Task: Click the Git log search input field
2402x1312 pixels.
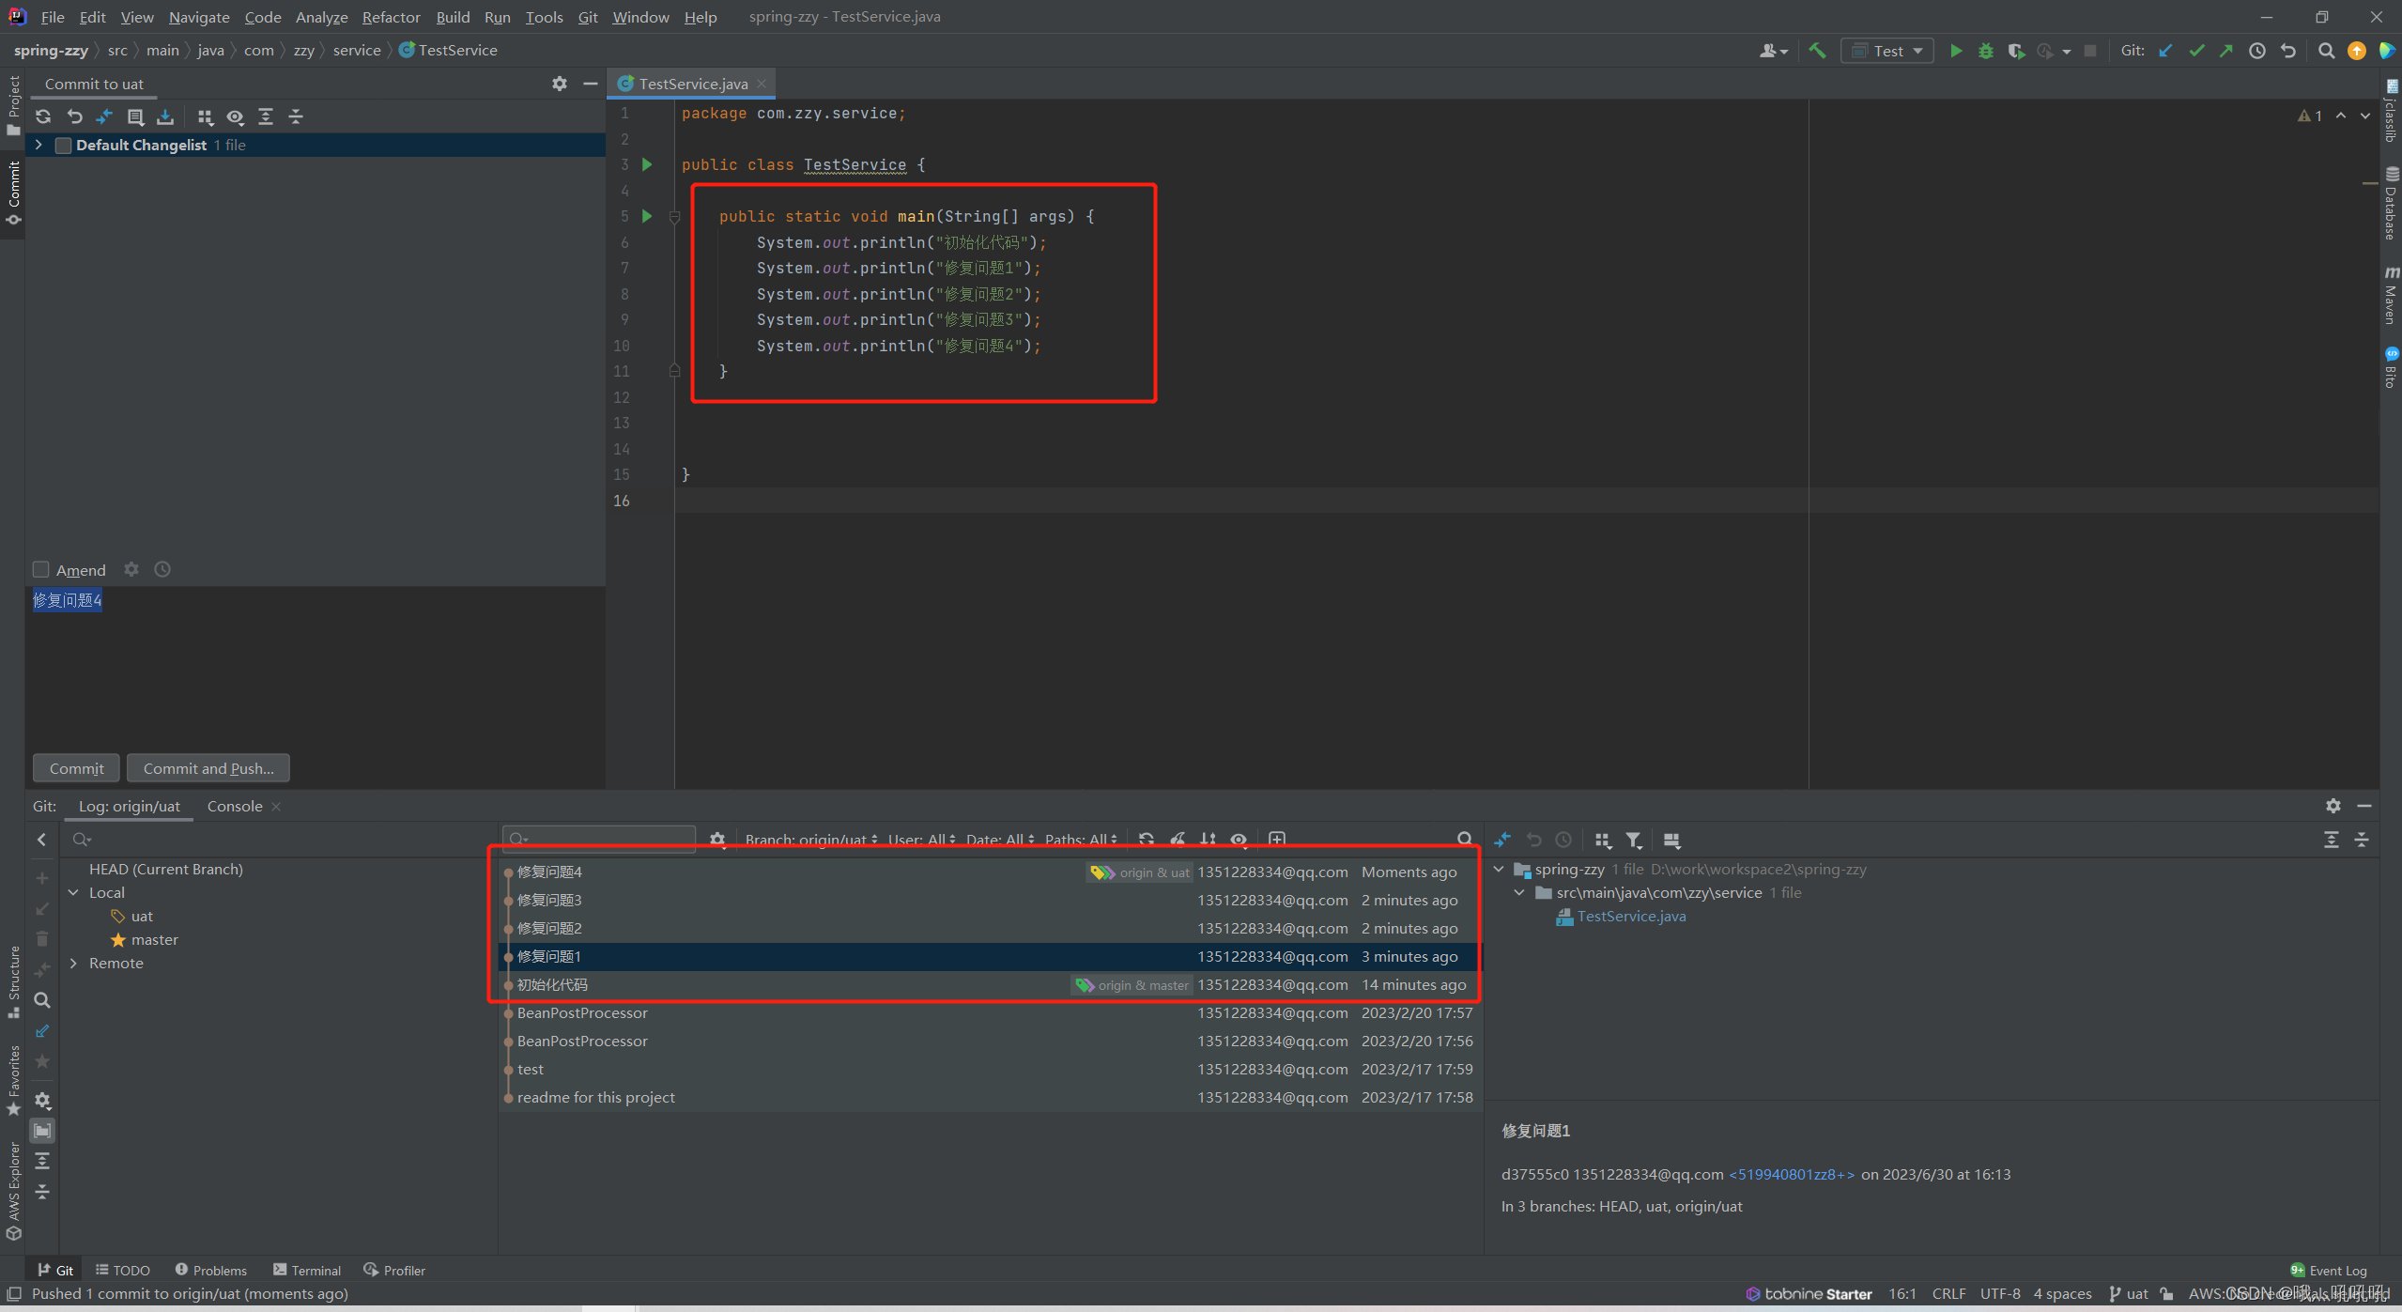Action: 599,839
